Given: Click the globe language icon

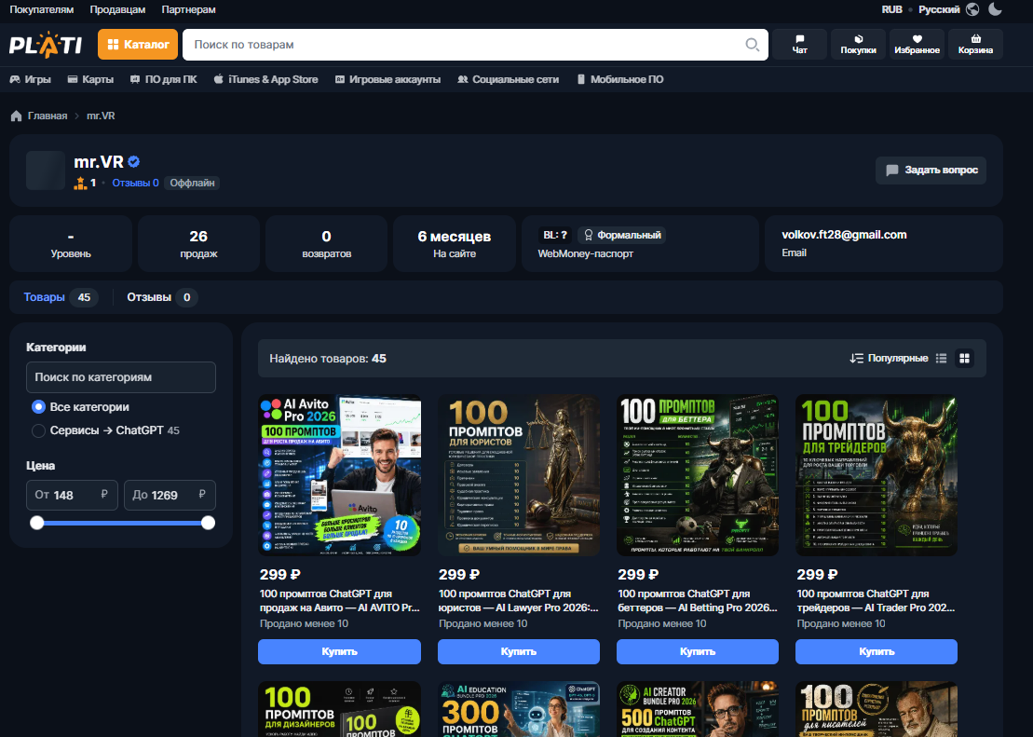Looking at the screenshot, I should 972,9.
